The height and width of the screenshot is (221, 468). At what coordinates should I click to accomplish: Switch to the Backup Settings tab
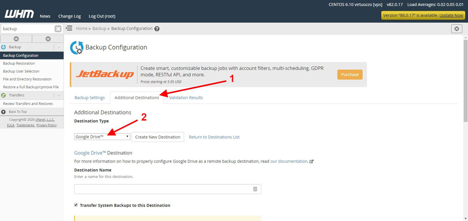[90, 98]
